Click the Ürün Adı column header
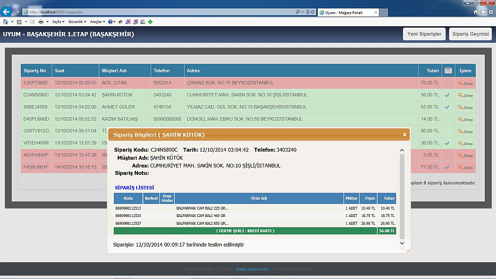 coord(259,198)
